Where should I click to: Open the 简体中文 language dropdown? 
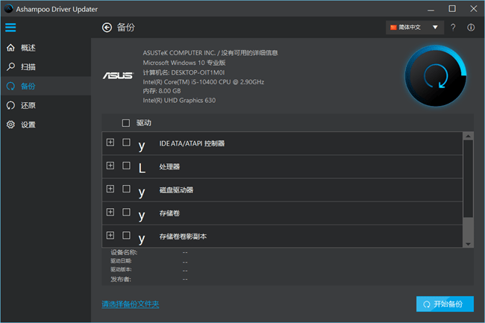point(415,28)
